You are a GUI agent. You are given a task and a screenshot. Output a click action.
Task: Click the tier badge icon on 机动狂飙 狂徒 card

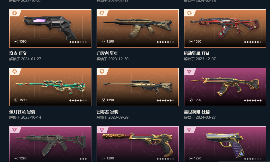(189, 13)
